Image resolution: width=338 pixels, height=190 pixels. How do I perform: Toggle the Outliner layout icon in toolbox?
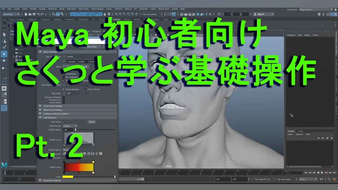(x=4, y=108)
